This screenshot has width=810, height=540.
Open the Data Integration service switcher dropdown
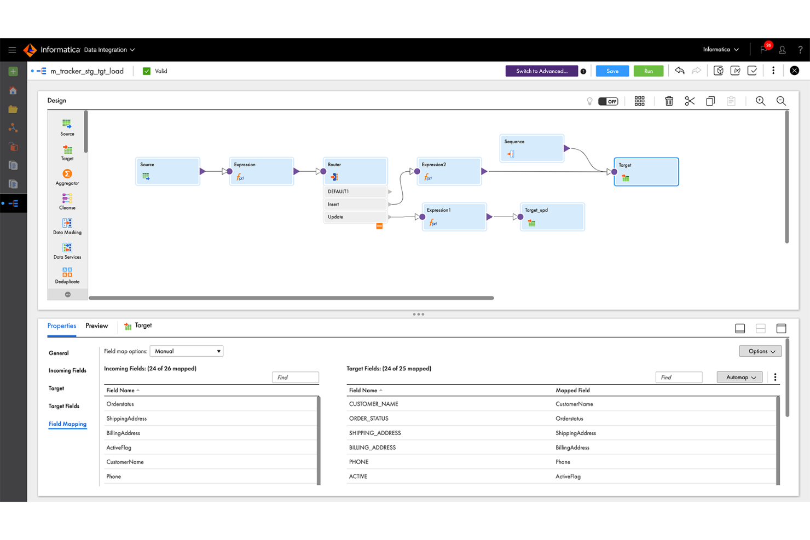click(x=109, y=49)
